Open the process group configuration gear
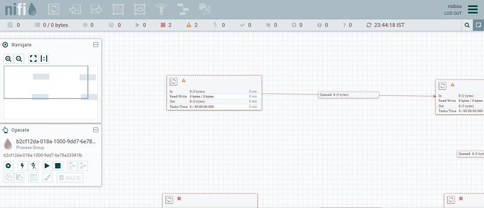Image resolution: width=484 pixels, height=208 pixels. pyautogui.click(x=9, y=166)
